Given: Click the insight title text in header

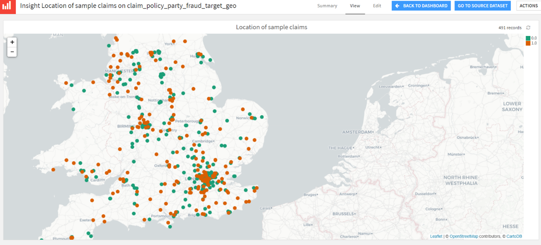Looking at the screenshot, I should click(128, 6).
